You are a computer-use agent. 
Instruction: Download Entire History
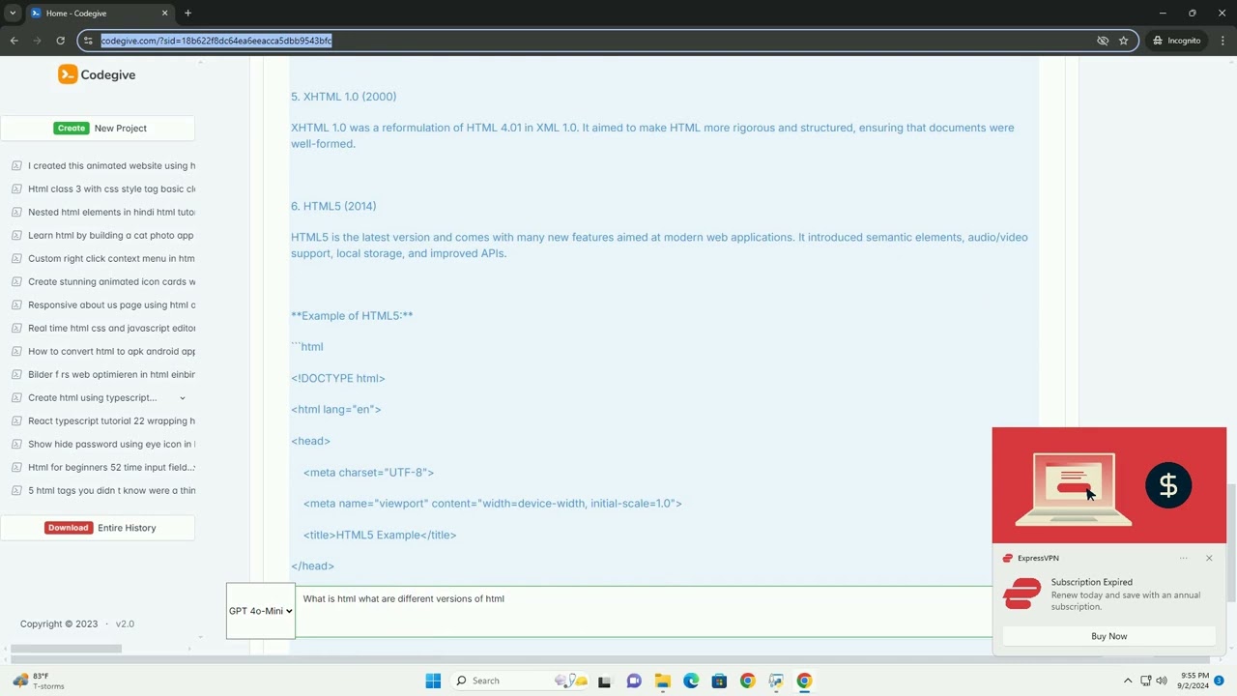coord(98,528)
